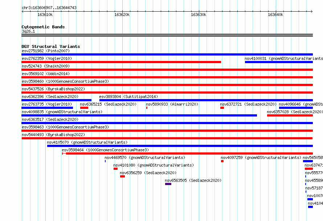Click the small red nsv6365215 feature bar
Screen dimensions: 323x221
pos(84,108)
